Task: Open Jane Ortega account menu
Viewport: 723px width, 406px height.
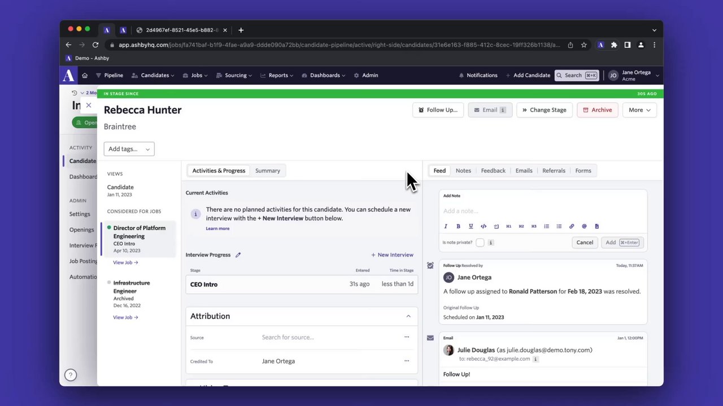Action: point(633,76)
